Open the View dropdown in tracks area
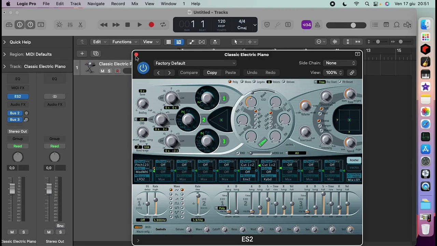This screenshot has height=246, width=437. (151, 42)
